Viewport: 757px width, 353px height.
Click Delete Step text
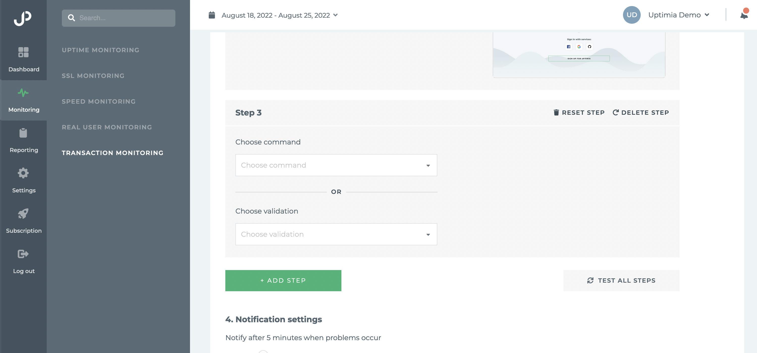[x=645, y=112]
